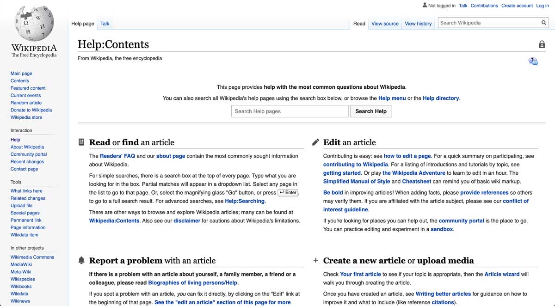Open the Log in link
555x306 pixels.
tap(542, 6)
